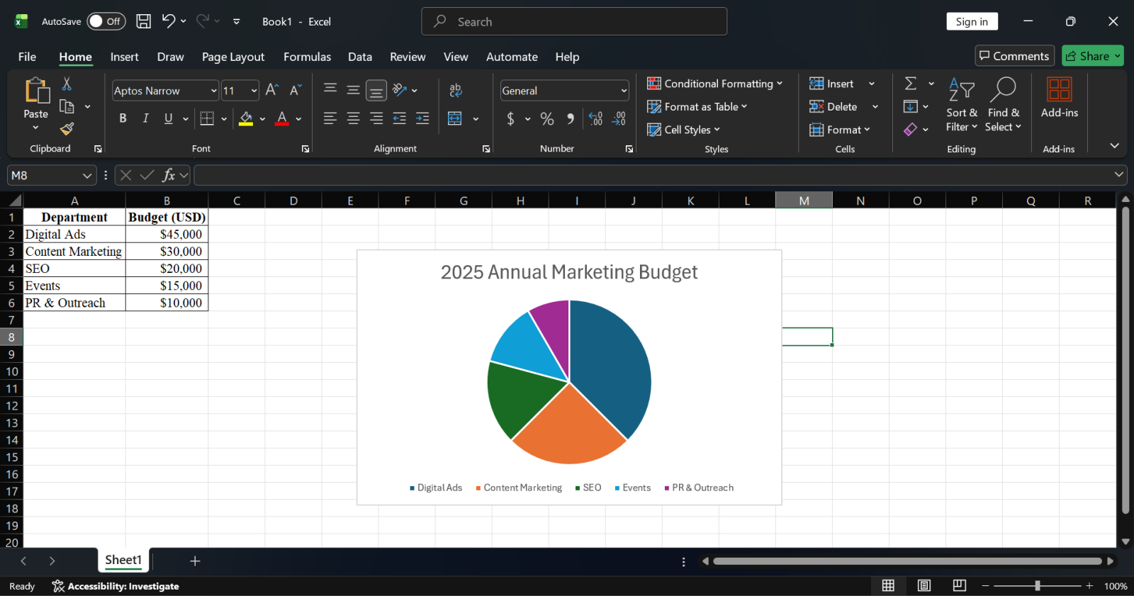Switch to the Formulas tab
The width and height of the screenshot is (1134, 596).
pos(307,57)
